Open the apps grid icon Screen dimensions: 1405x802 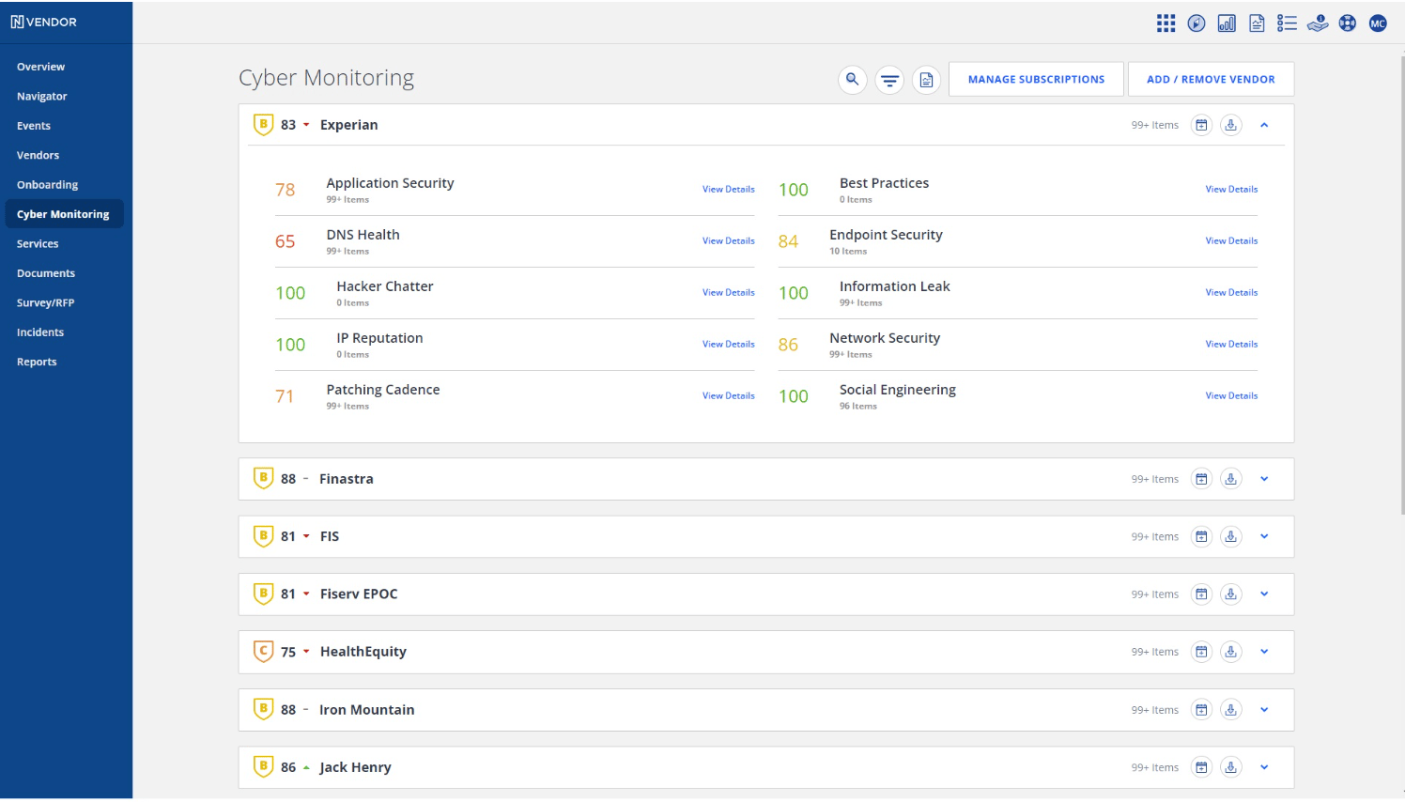[1166, 23]
